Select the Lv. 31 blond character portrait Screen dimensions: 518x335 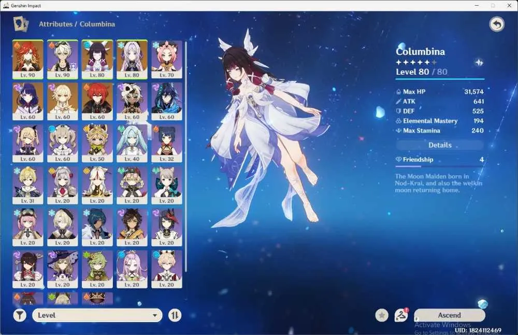(28, 185)
